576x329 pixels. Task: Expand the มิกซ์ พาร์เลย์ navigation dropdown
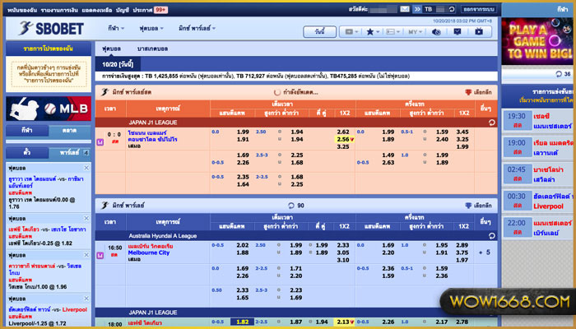pyautogui.click(x=197, y=29)
